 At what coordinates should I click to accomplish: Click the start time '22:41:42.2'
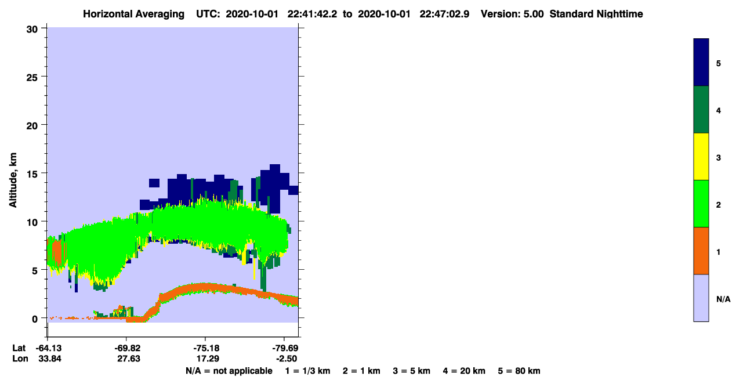coord(313,14)
